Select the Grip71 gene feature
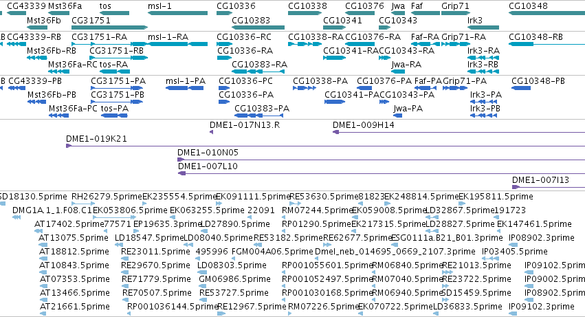 456,13
